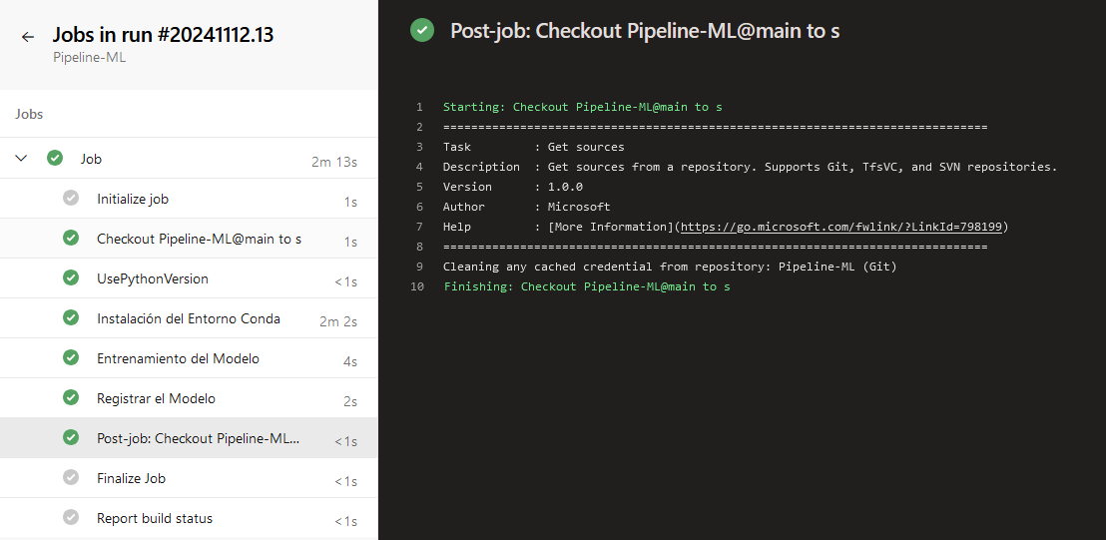This screenshot has width=1106, height=540.
Task: Open Checkout Pipeline-ML@main to s step
Action: [x=199, y=239]
